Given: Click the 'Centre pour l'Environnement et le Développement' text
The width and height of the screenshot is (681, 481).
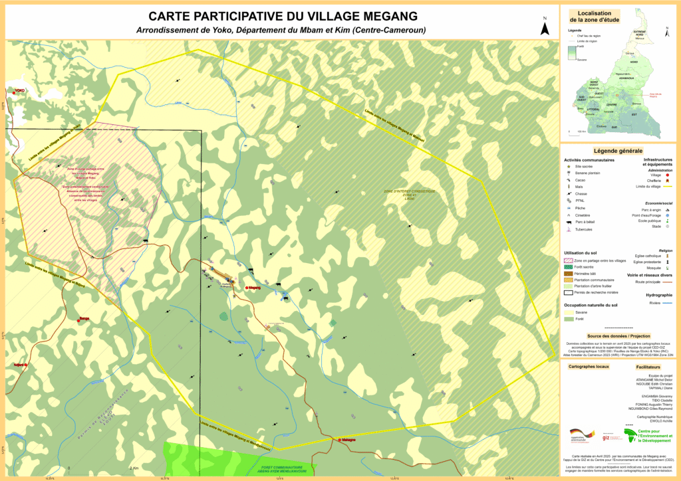Looking at the screenshot, I should tap(655, 436).
